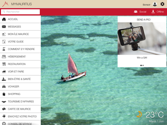167x125 pixels.
Task: Select Envoyez Votre Photo! entry
Action: click(x=20, y=116)
